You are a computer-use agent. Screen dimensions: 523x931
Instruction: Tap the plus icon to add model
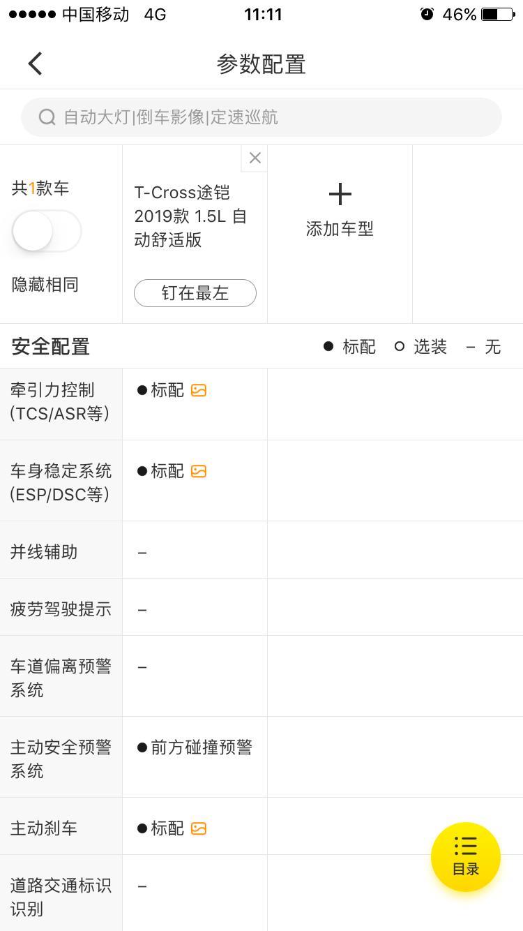pyautogui.click(x=340, y=194)
